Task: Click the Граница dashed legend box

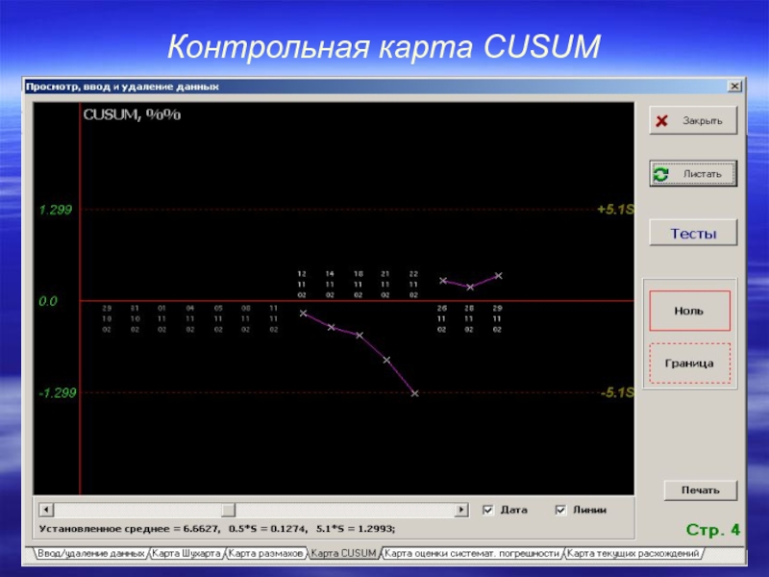Action: (689, 364)
